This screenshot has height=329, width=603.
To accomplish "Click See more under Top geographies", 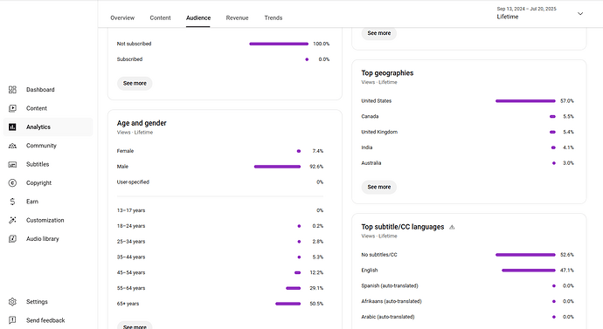I will click(x=378, y=187).
